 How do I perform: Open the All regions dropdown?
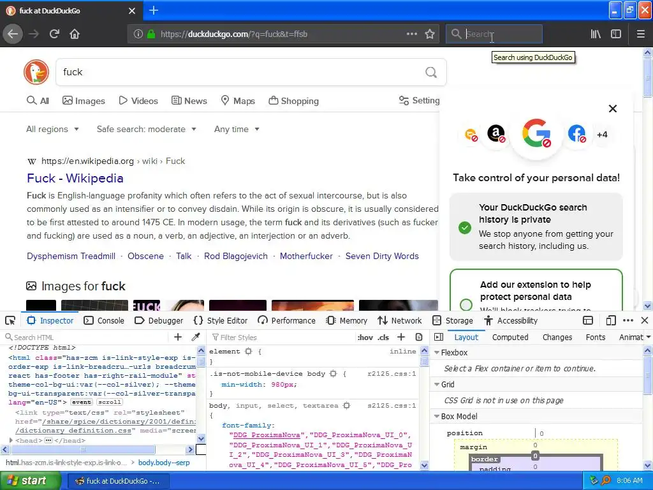[52, 129]
